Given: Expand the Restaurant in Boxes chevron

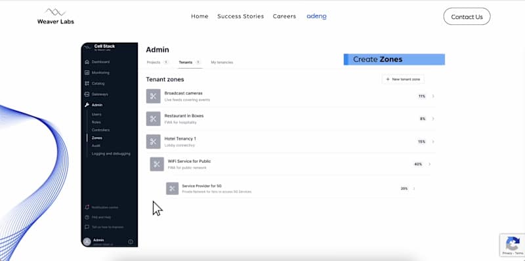Looking at the screenshot, I should coord(433,119).
